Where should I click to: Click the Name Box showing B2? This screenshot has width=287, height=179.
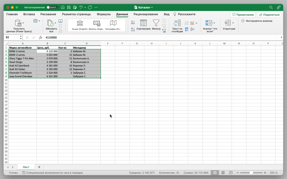pyautogui.click(x=11, y=37)
